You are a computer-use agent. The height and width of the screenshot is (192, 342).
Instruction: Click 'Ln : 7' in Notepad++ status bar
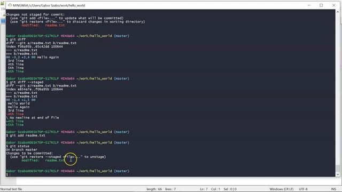tap(204, 189)
